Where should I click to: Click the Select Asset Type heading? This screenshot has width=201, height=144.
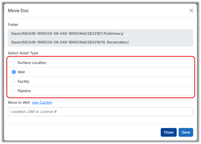23,53
